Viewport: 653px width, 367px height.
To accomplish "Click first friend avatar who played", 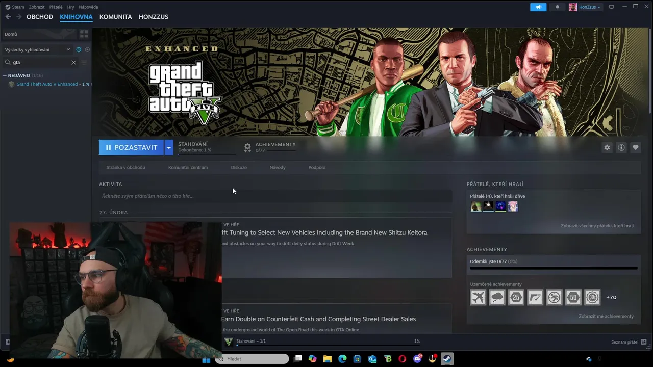I will 476,206.
